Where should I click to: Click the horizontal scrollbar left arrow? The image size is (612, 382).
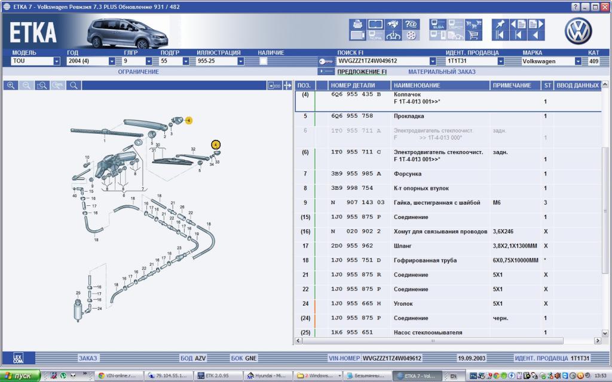[298, 341]
